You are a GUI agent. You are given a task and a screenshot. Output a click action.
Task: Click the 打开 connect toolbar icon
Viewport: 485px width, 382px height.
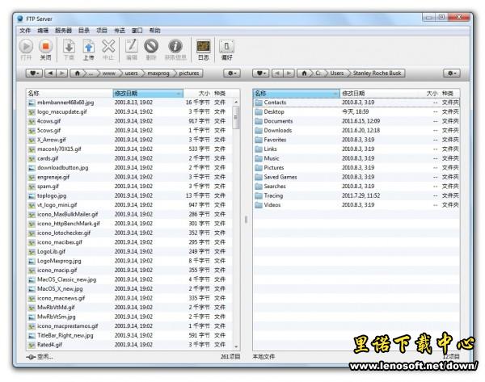coord(26,47)
